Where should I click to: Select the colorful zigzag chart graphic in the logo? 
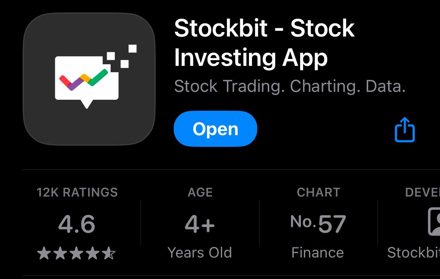coord(83,79)
